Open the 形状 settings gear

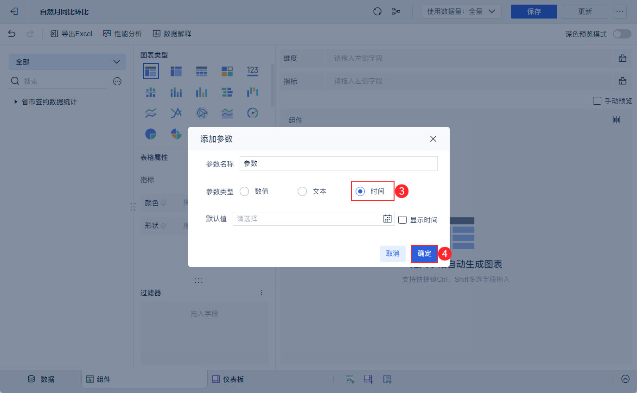tap(163, 226)
